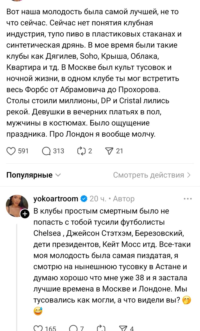Share yokoartroom's reply via send icon
The height and width of the screenshot is (331, 200).
(123, 328)
